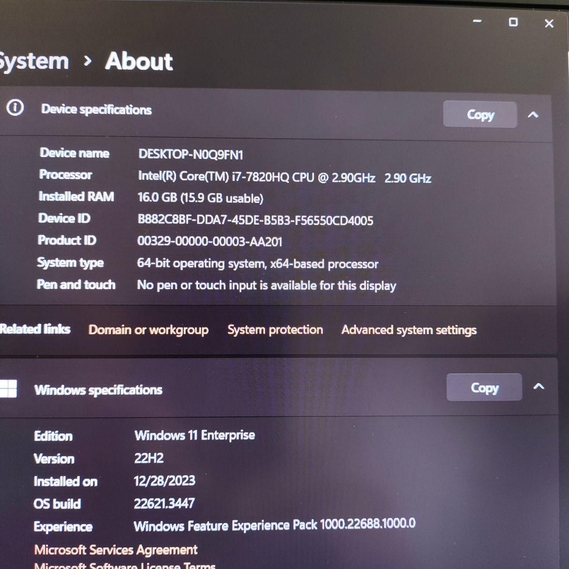Collapse the Windows specifications section
This screenshot has height=569, width=569.
[539, 387]
